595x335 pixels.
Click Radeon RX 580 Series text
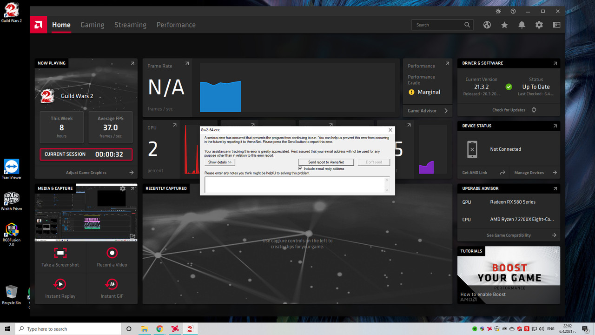coord(513,202)
